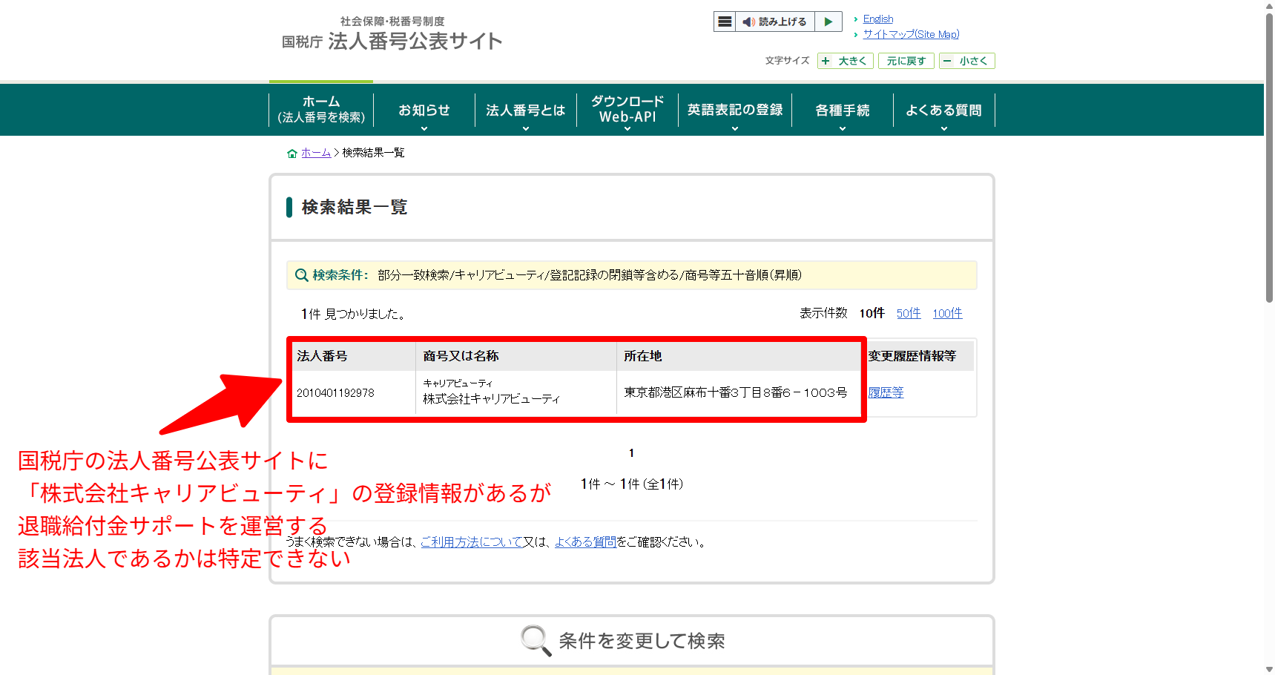Follow the ホーム breadcrumb link
The image size is (1275, 675).
(316, 153)
